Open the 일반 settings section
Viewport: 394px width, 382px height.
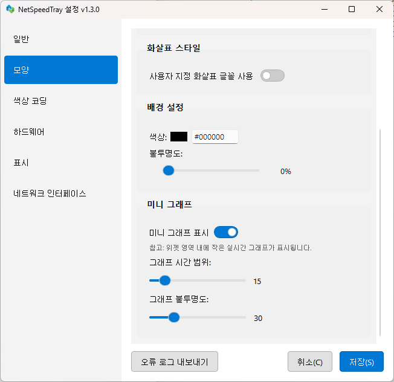click(61, 39)
